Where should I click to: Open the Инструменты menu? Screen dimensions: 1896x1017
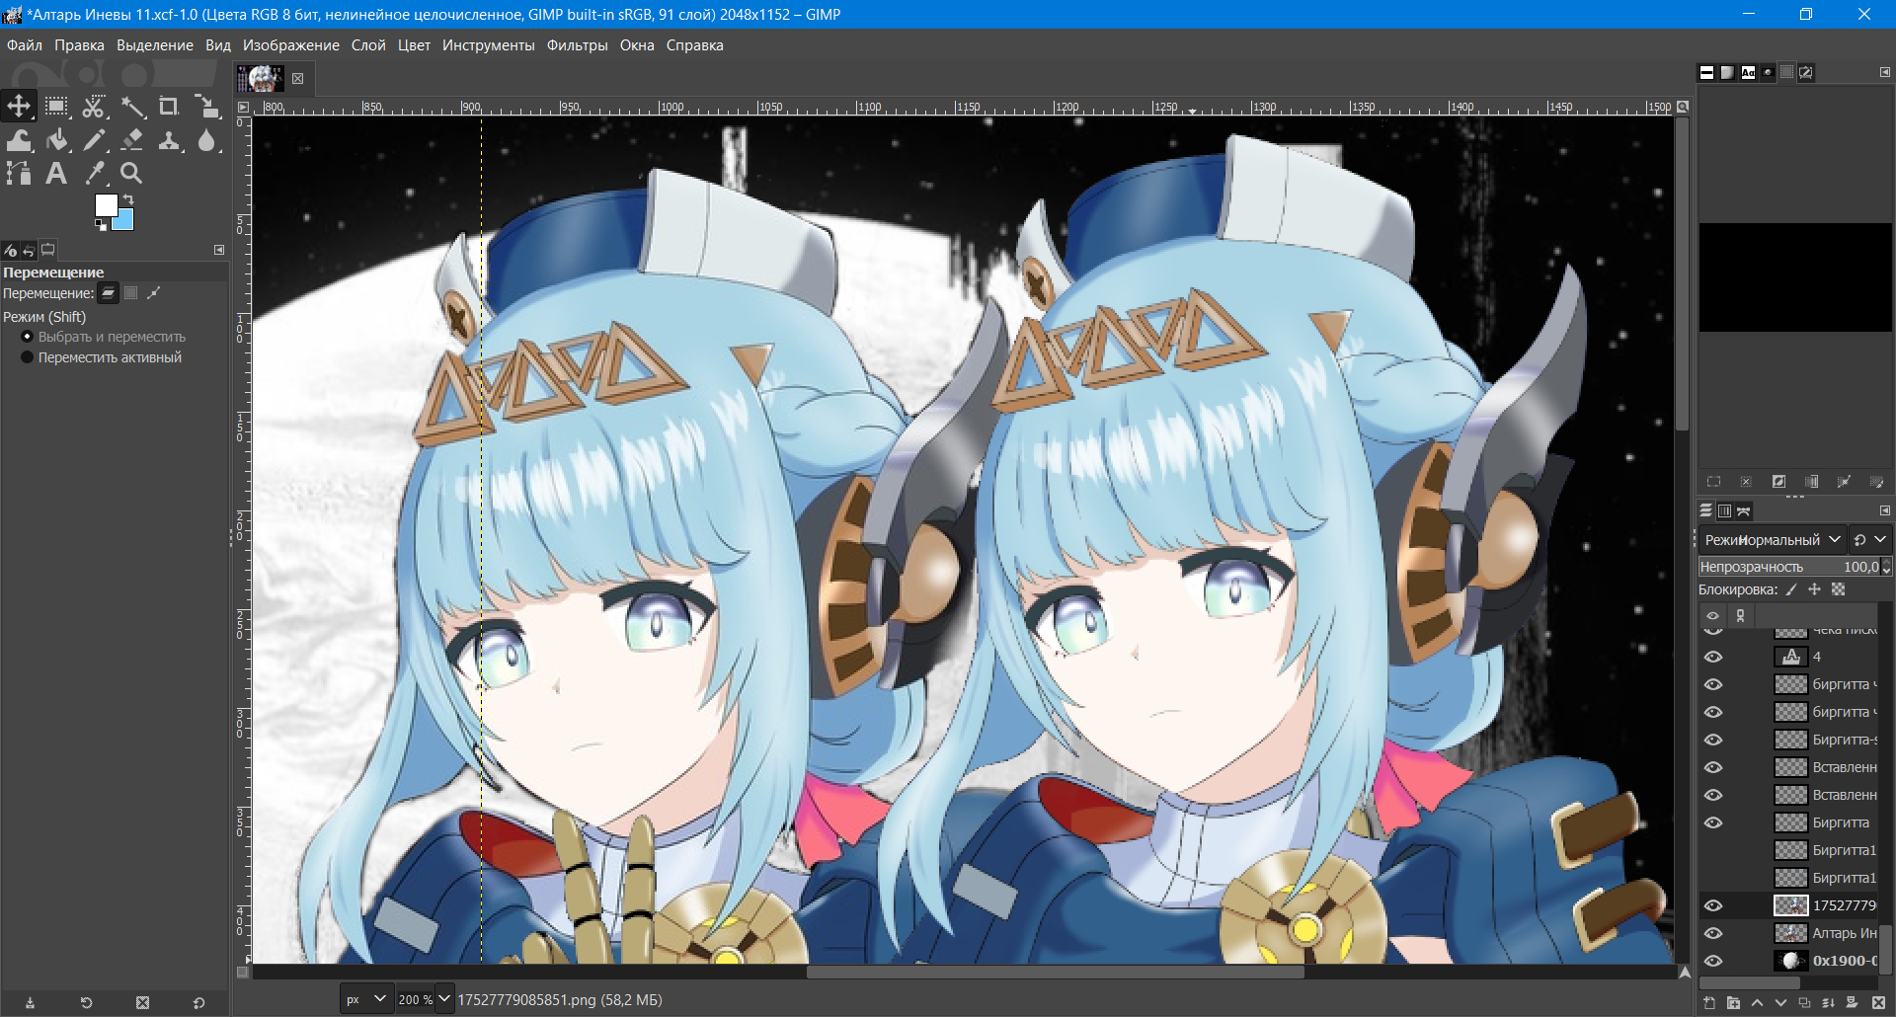pyautogui.click(x=489, y=45)
